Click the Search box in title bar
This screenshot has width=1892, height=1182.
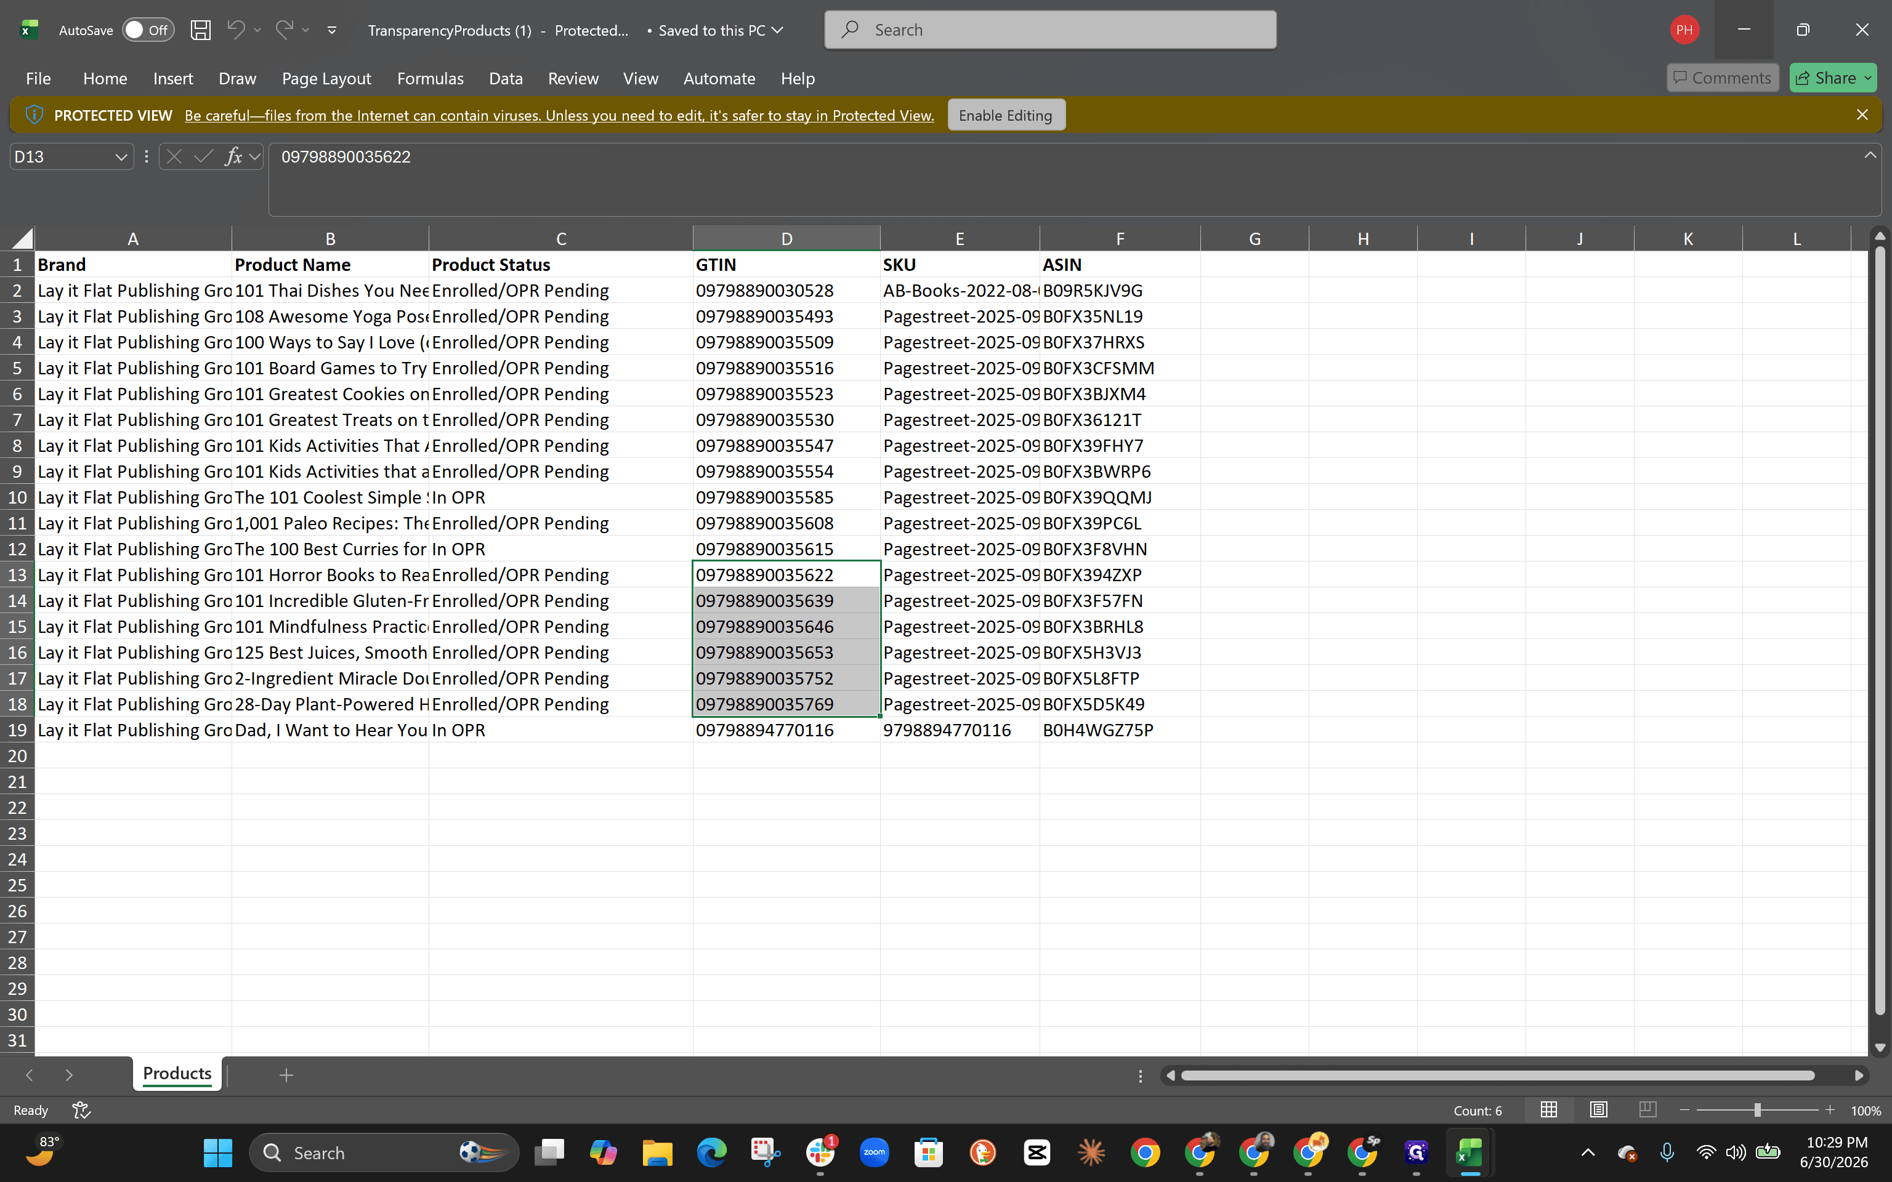coord(1050,30)
